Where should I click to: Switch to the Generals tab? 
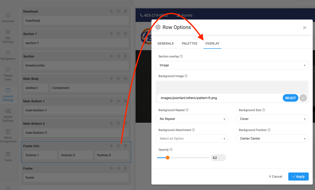click(x=166, y=44)
